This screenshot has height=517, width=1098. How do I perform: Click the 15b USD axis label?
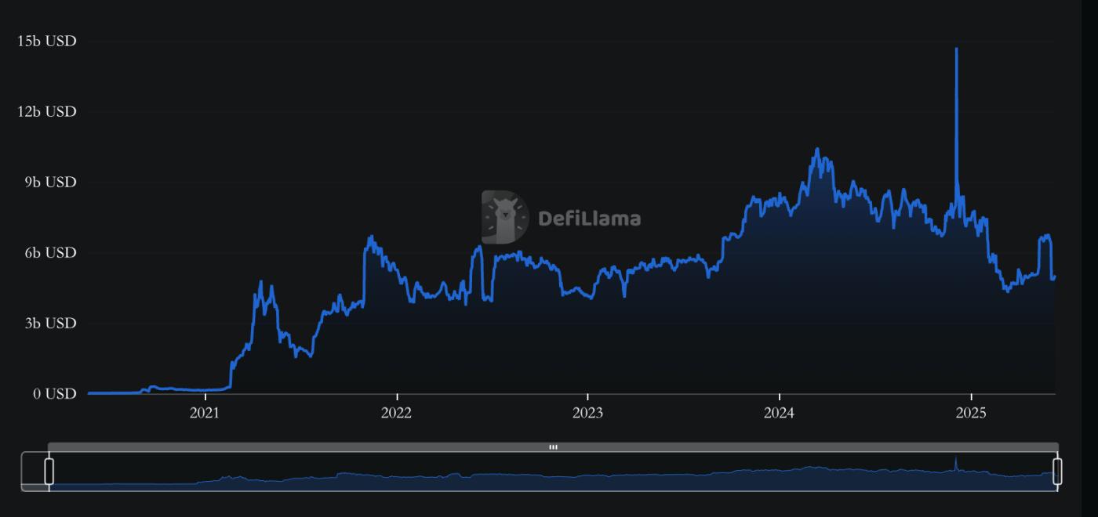tap(47, 41)
